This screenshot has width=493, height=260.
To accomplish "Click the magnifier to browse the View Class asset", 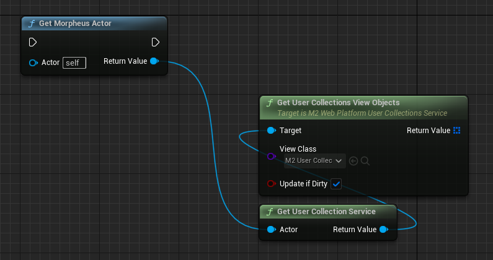I will [365, 161].
